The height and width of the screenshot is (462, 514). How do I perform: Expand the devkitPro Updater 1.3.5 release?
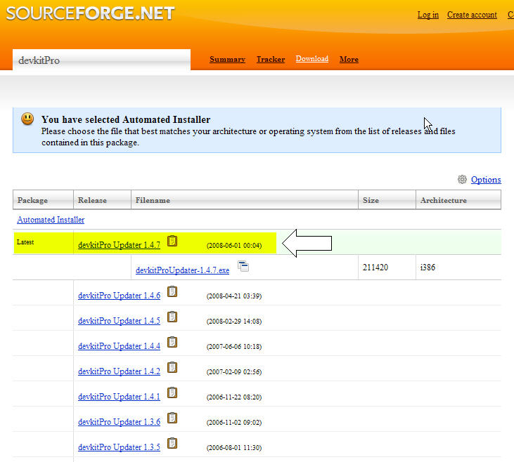click(119, 447)
